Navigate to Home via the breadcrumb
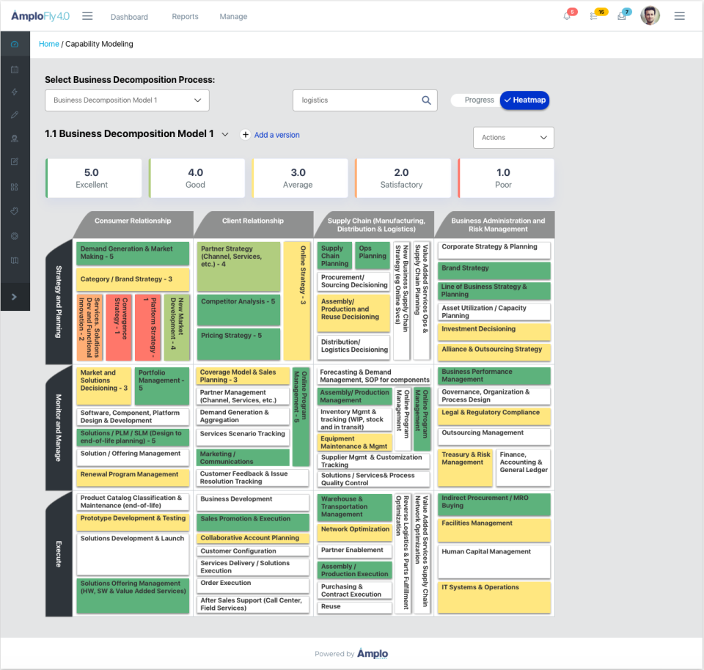The height and width of the screenshot is (670, 704). click(x=48, y=43)
